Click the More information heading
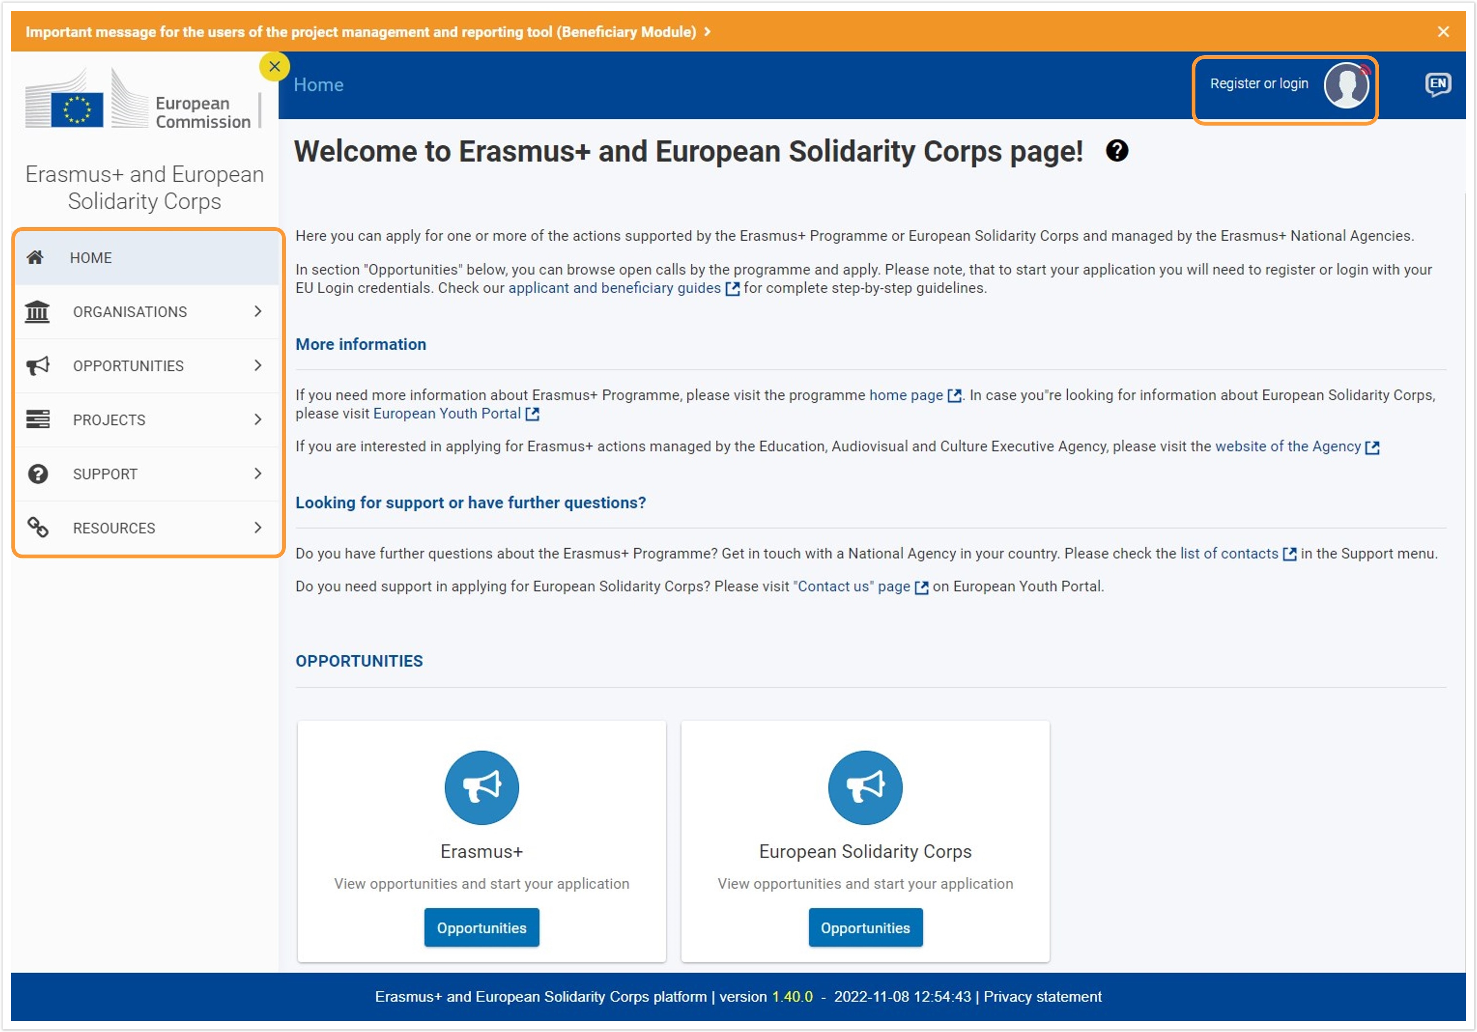1477x1032 pixels. [360, 345]
